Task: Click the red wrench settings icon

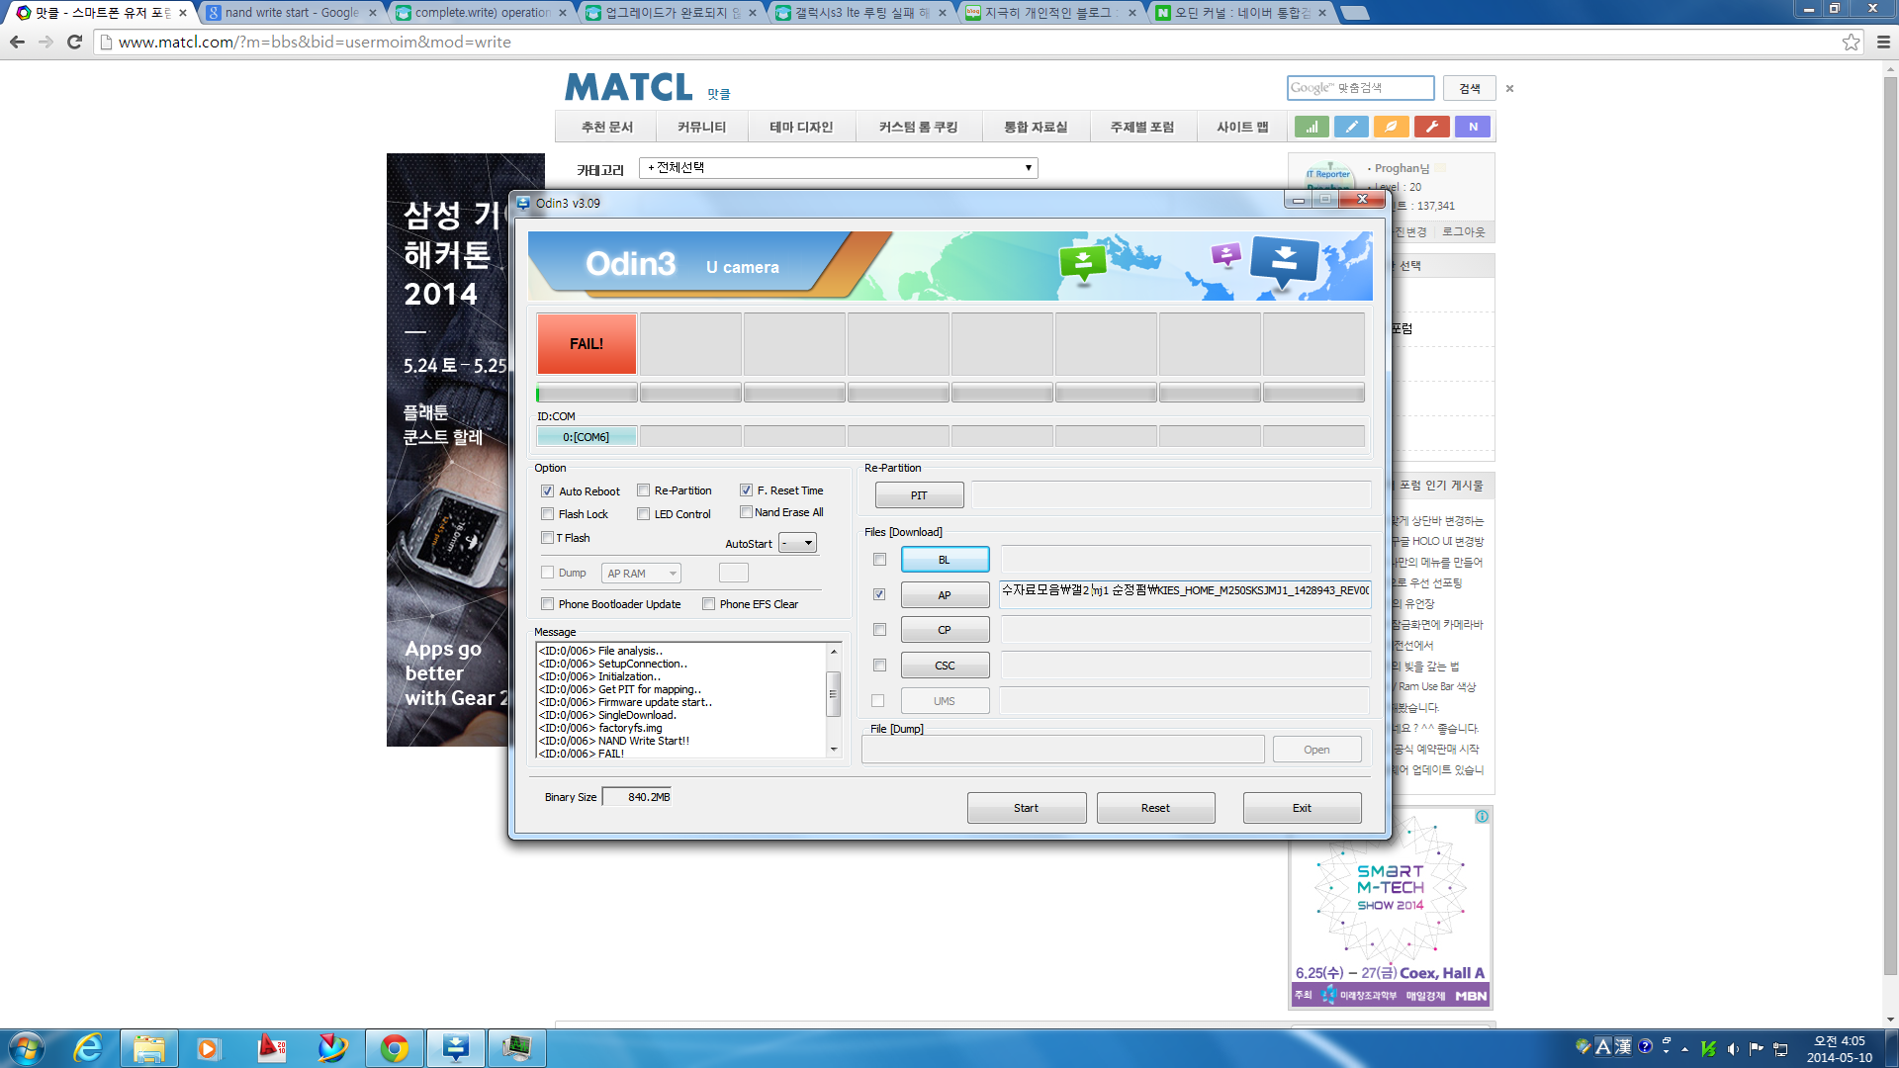Action: [x=1431, y=127]
